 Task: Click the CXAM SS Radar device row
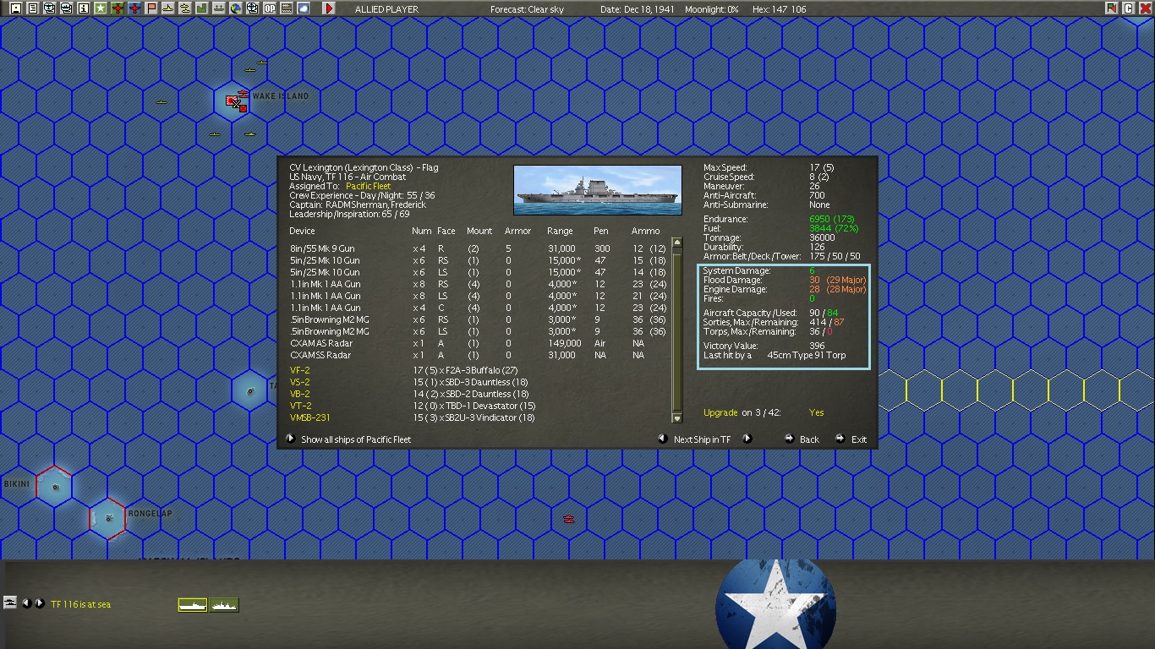coord(479,355)
